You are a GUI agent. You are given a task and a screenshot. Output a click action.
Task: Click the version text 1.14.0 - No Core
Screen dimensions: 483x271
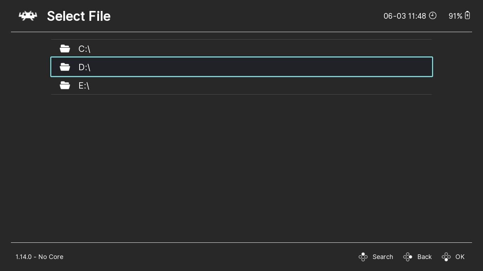point(39,257)
